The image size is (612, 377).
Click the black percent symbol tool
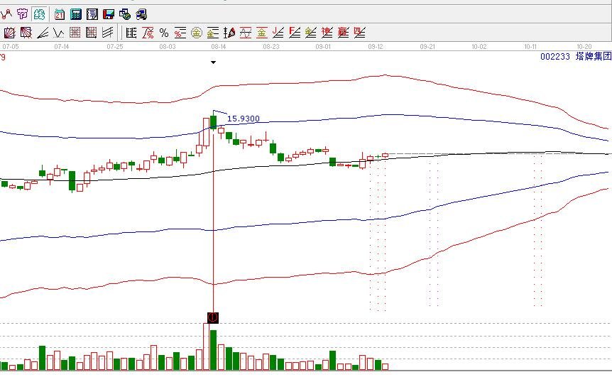click(164, 33)
